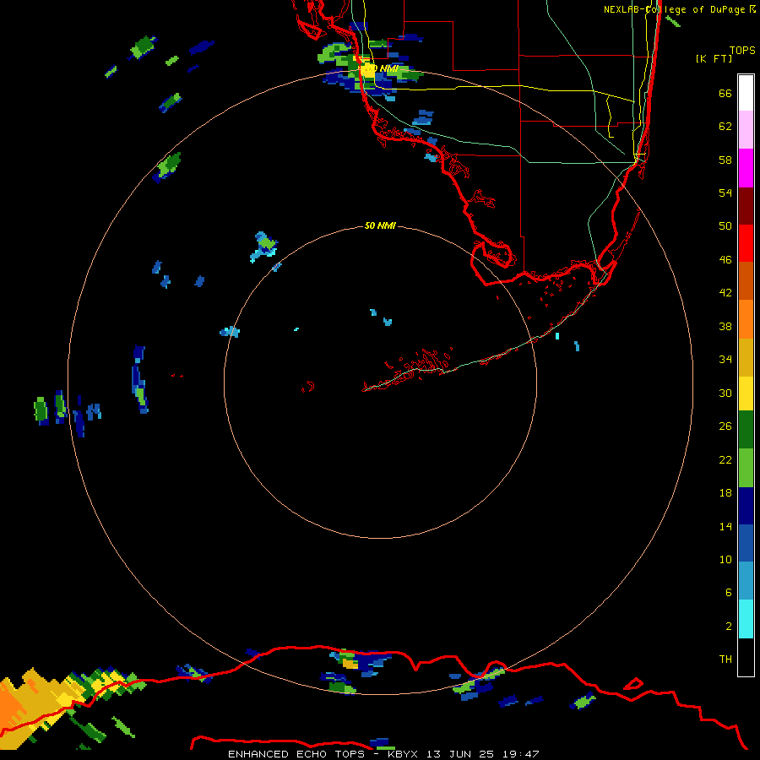This screenshot has height=760, width=760.
Task: Click the 50 NMI range ring label
Action: pyautogui.click(x=380, y=225)
